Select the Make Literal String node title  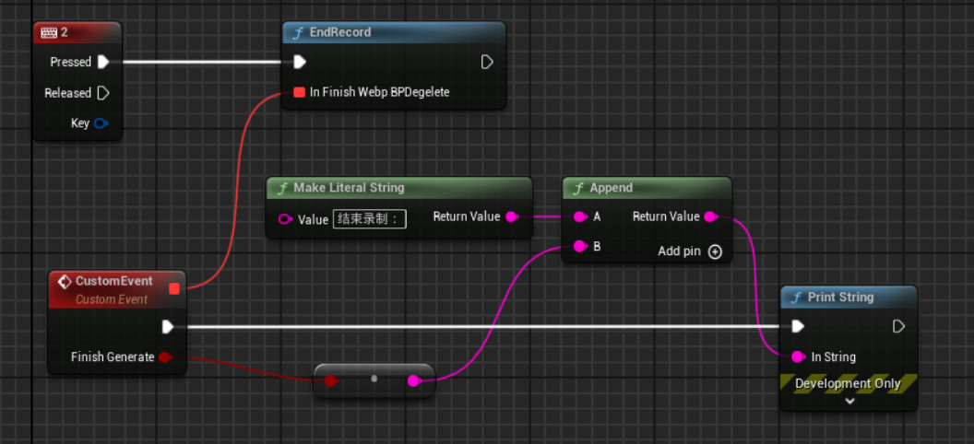tap(349, 188)
